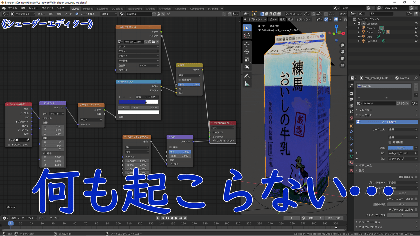Add color stop with plus in color ramp

120,97
